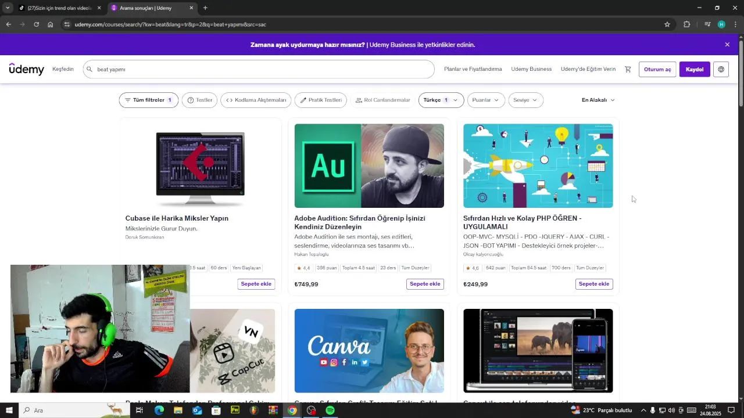Open Task View in taskbar
The image size is (744, 418).
tap(139, 410)
